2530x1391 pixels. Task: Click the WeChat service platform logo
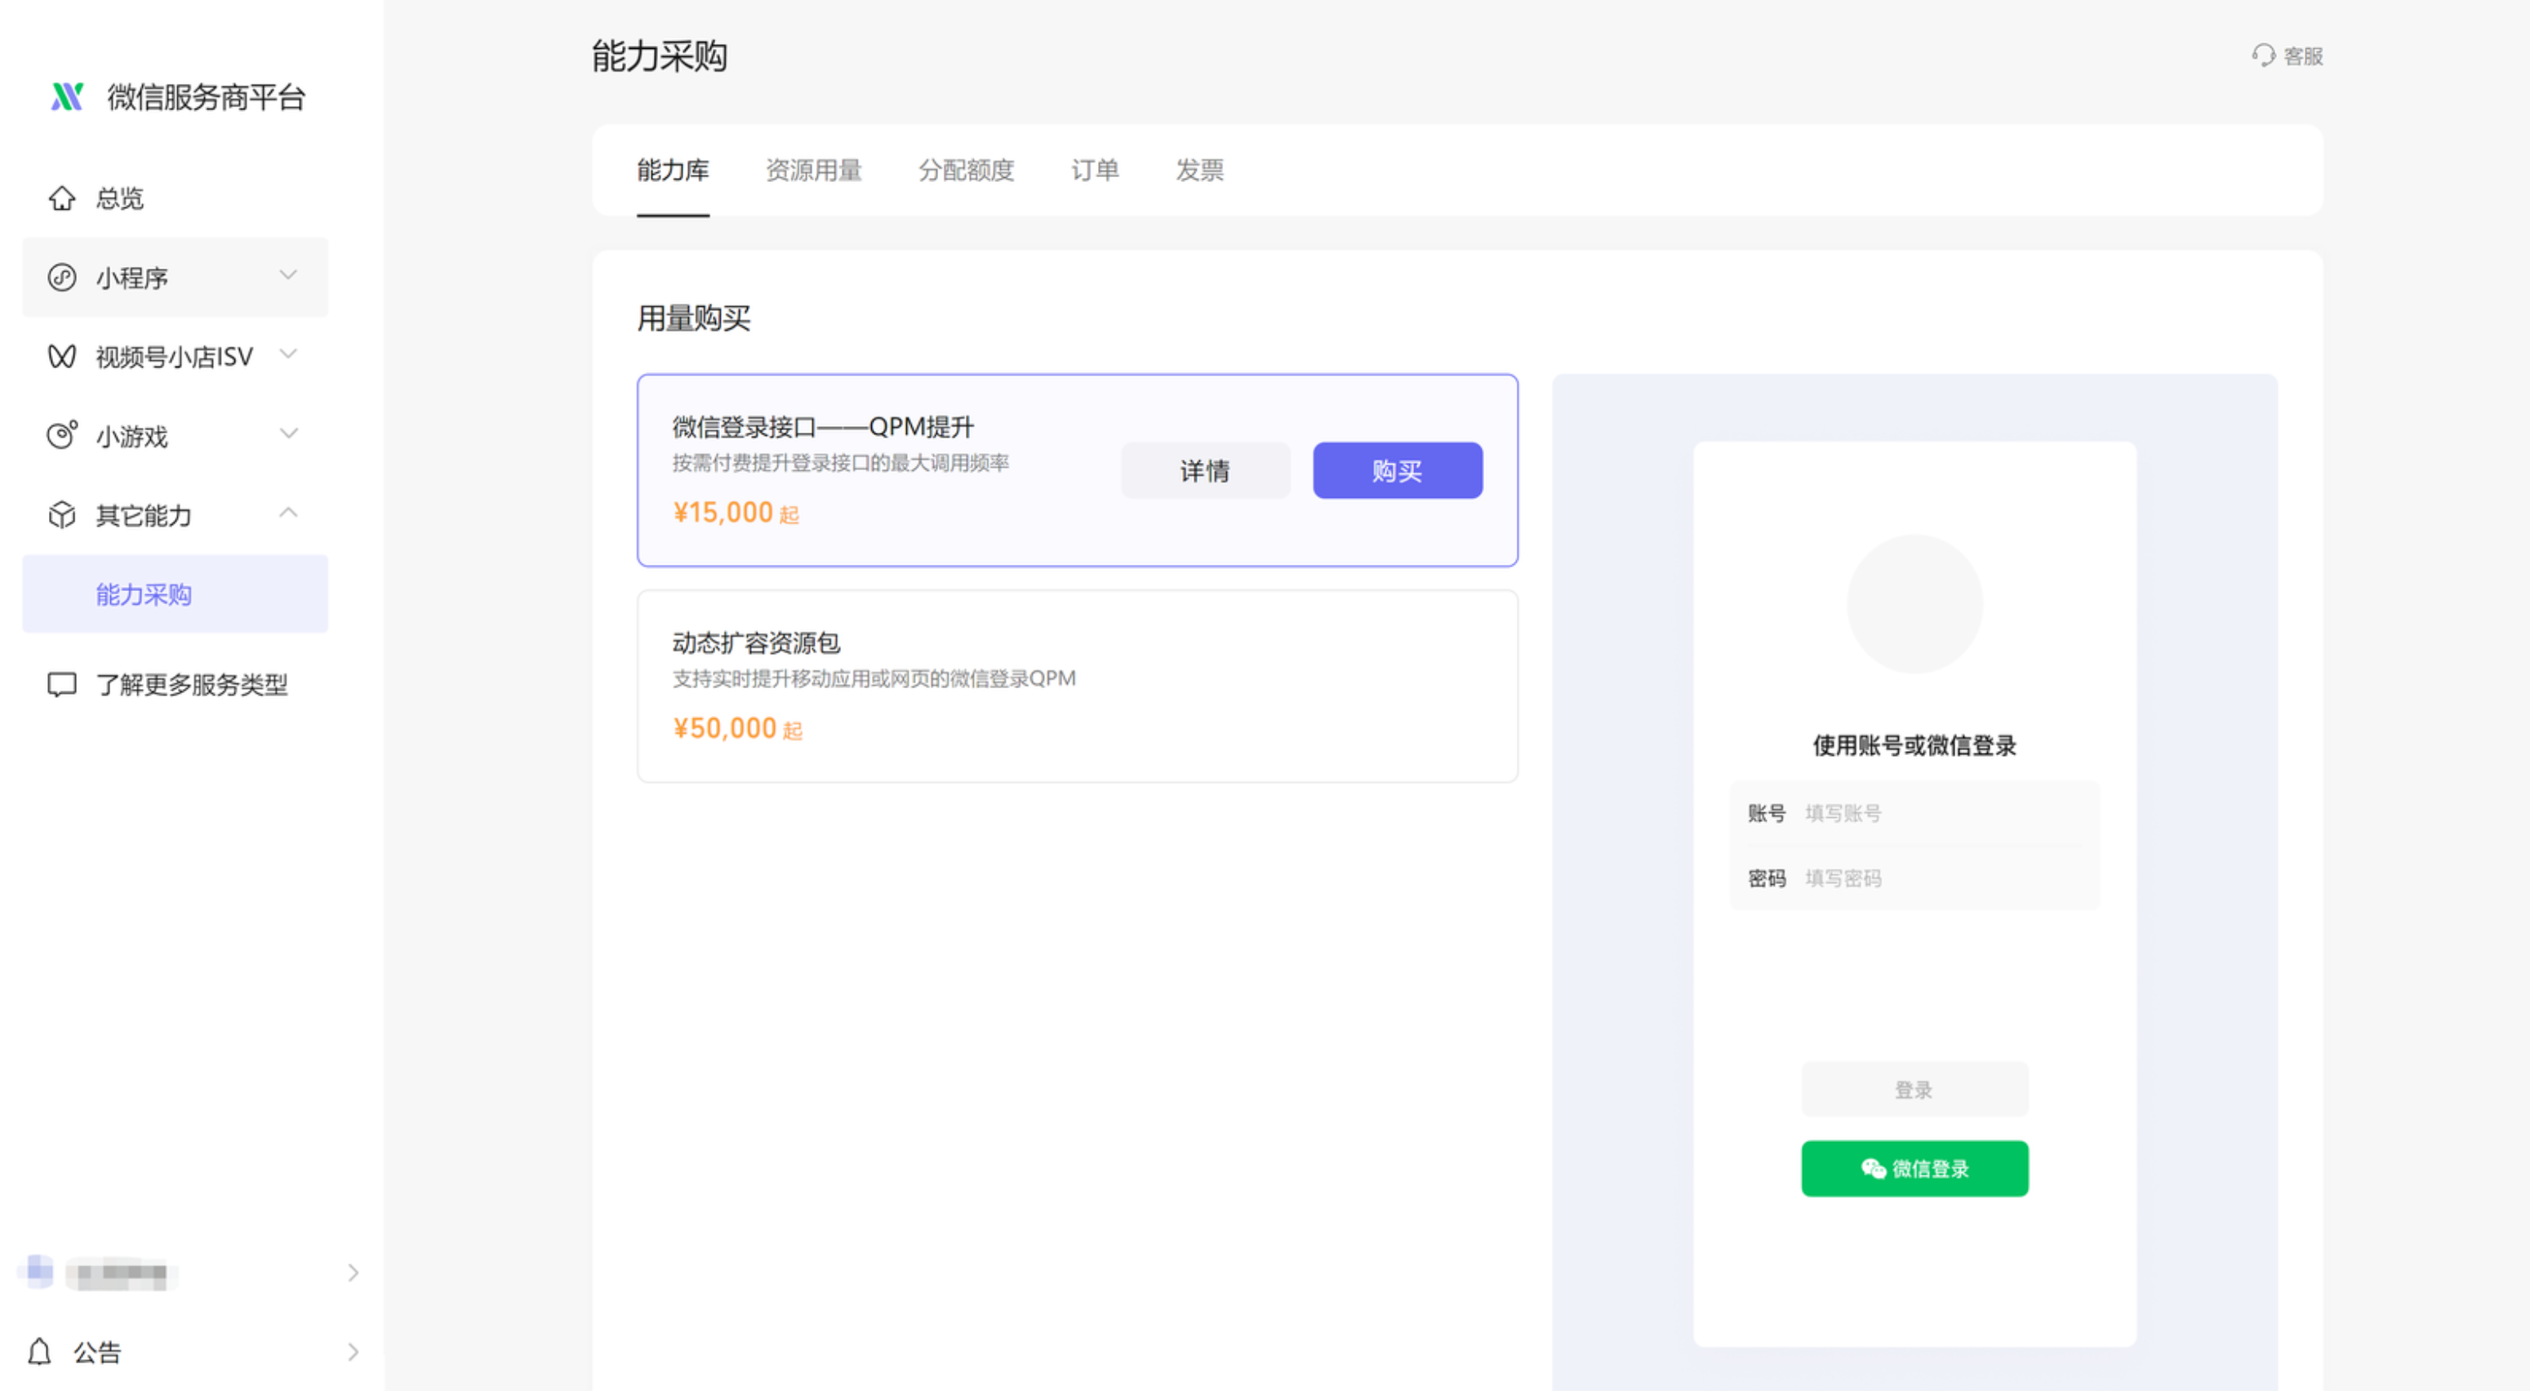pyautogui.click(x=67, y=96)
